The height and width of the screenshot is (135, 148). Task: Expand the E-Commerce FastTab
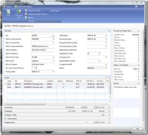(x=109, y=118)
